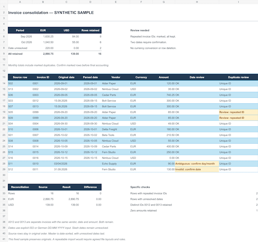Click column header H
This screenshot has height=242, width=258.
197,2
